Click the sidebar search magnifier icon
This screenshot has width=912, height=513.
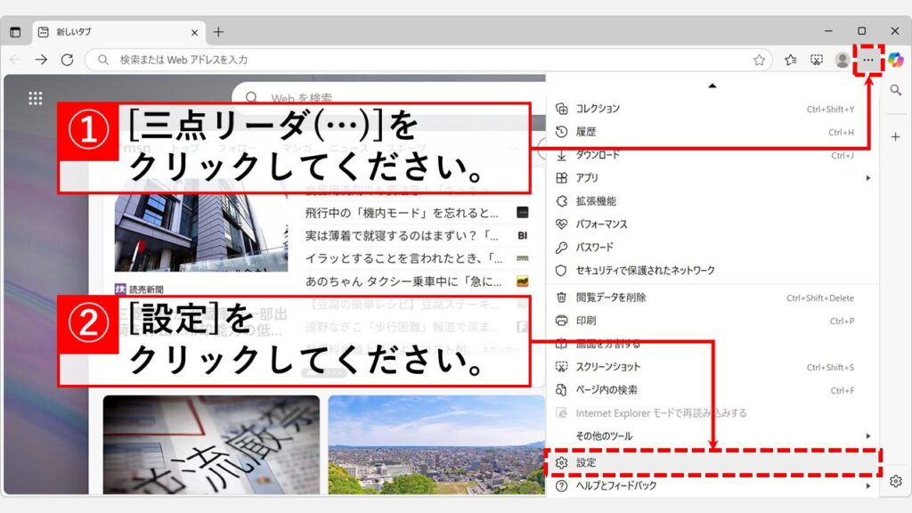[x=896, y=90]
